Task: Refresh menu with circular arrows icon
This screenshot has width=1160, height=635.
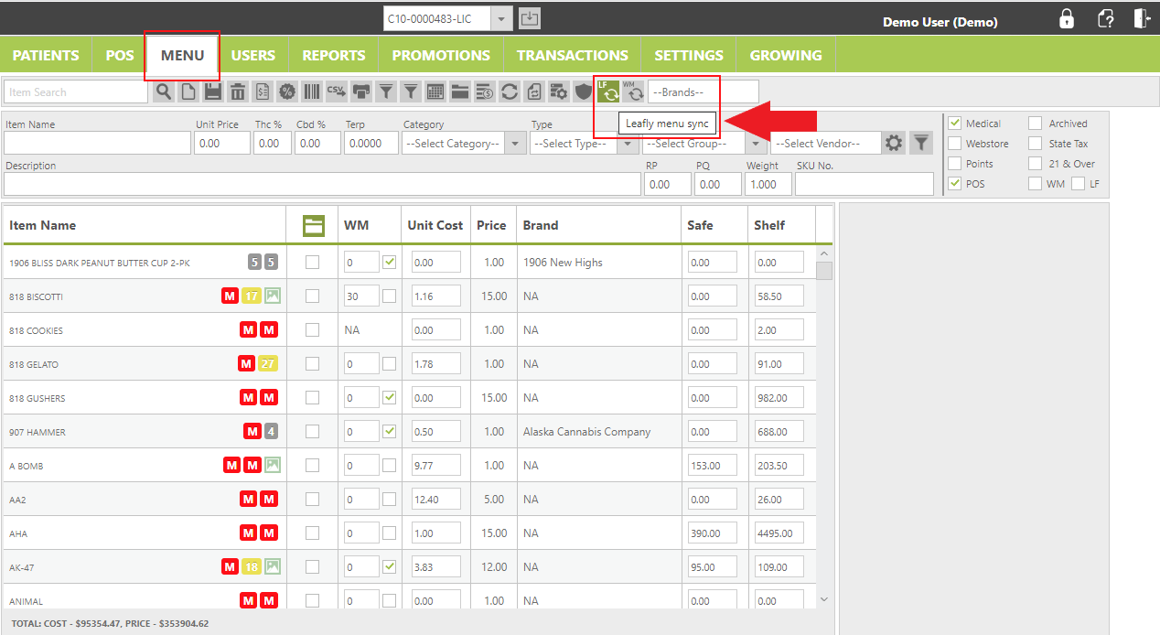Action: point(510,91)
